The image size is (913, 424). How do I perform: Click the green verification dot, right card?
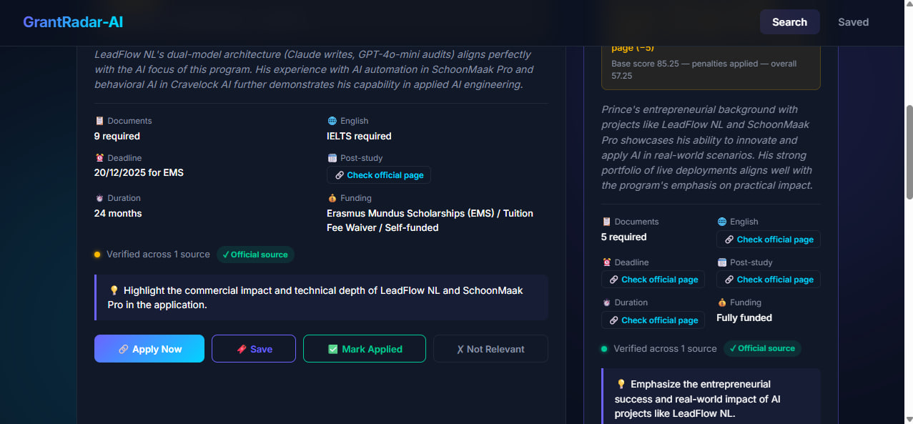(x=604, y=349)
